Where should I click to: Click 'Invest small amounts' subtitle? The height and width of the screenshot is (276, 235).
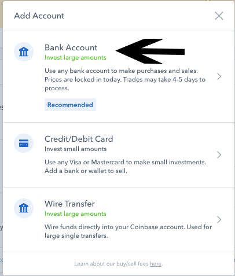[x=75, y=149]
